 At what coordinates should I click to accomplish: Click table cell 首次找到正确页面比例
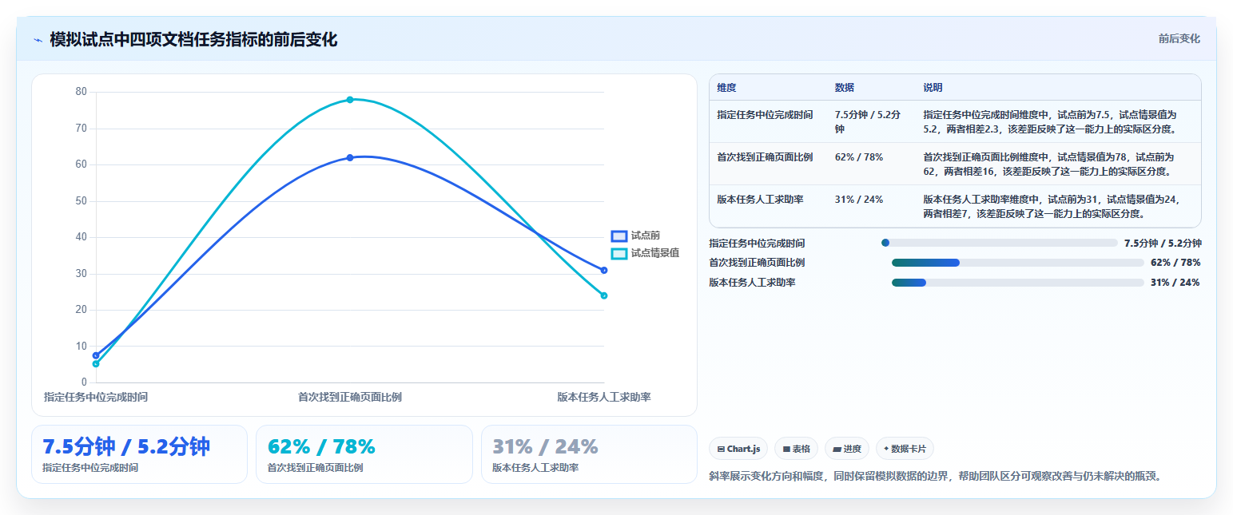pyautogui.click(x=765, y=157)
